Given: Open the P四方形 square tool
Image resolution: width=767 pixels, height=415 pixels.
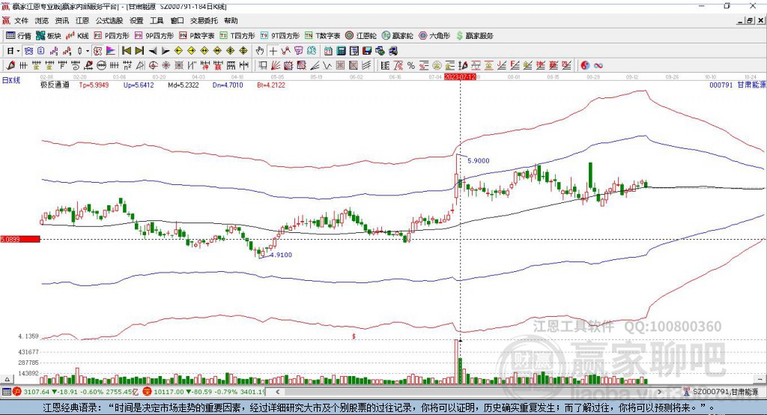Looking at the screenshot, I should tap(111, 36).
